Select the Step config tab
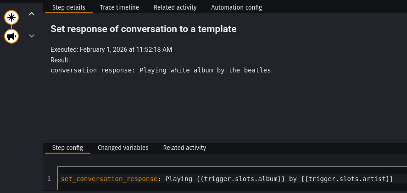This screenshot has height=193, width=407. pos(67,148)
